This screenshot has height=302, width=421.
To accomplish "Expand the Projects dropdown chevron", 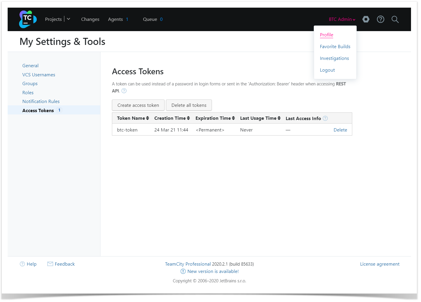I will coord(68,19).
